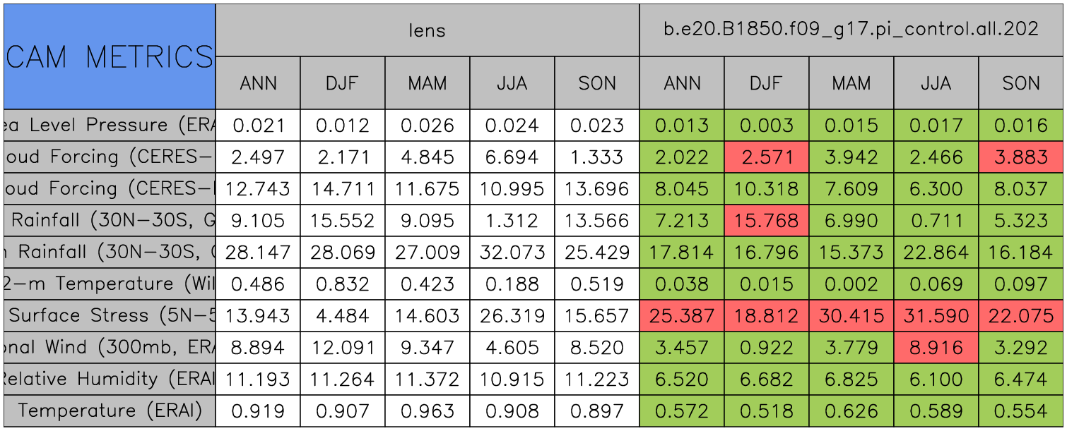Click the DJF header under lens
1067x431 pixels.
click(x=343, y=83)
